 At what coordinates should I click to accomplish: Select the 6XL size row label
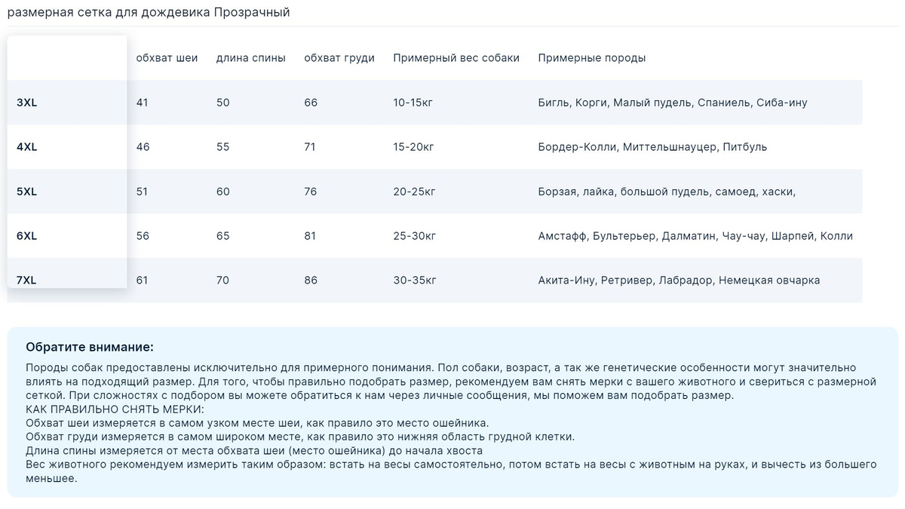click(x=26, y=236)
